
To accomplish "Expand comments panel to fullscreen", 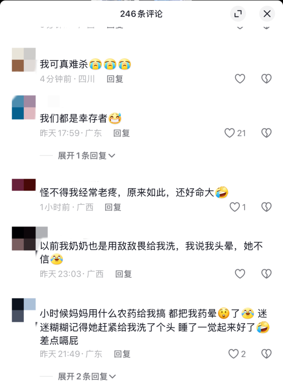I will coord(238,14).
